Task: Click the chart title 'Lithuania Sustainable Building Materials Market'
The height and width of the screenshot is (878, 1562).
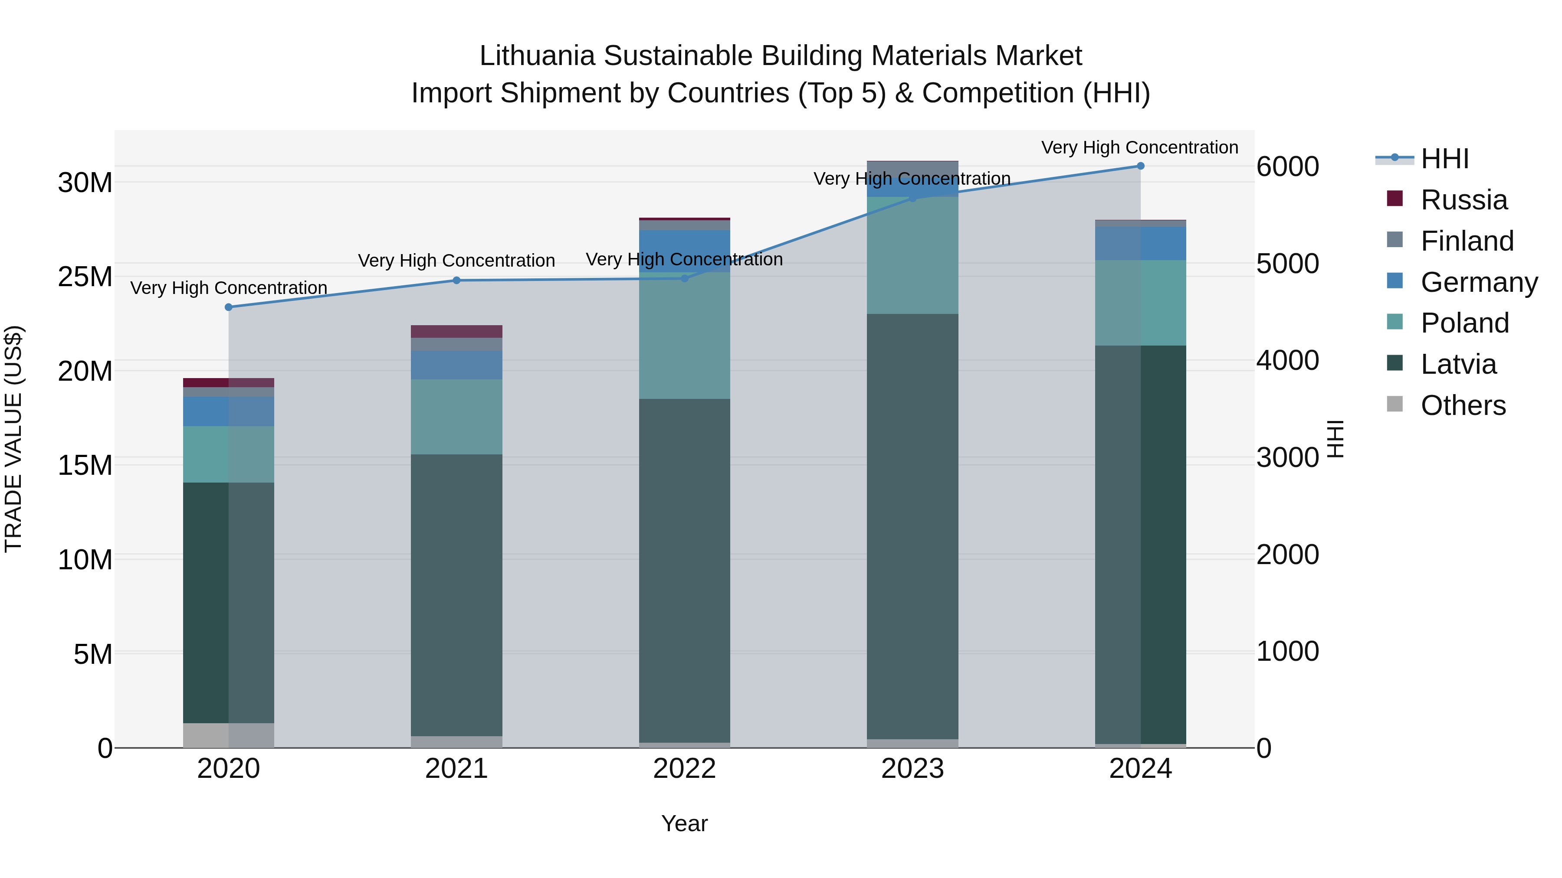Action: pyautogui.click(x=781, y=56)
